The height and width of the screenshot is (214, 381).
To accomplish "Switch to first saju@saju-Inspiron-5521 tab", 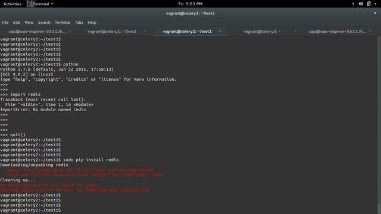I will click(x=37, y=32).
